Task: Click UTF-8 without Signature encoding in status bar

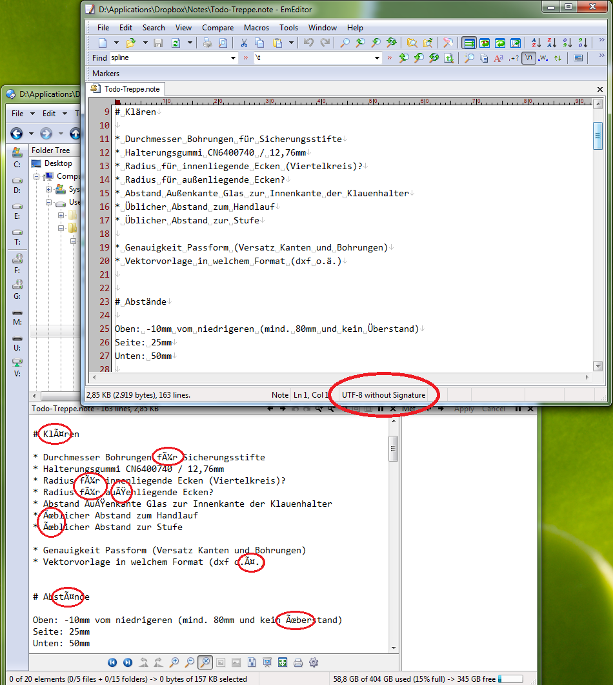Action: (x=383, y=395)
